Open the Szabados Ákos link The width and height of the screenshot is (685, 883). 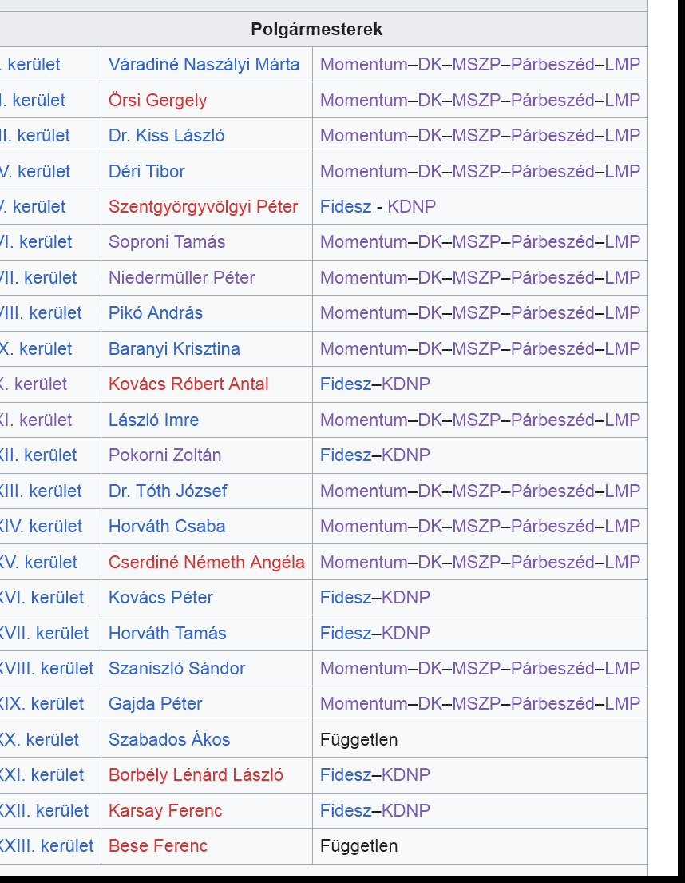(168, 740)
